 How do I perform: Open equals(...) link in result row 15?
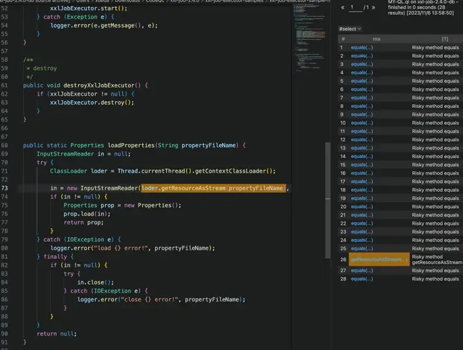tap(361, 165)
